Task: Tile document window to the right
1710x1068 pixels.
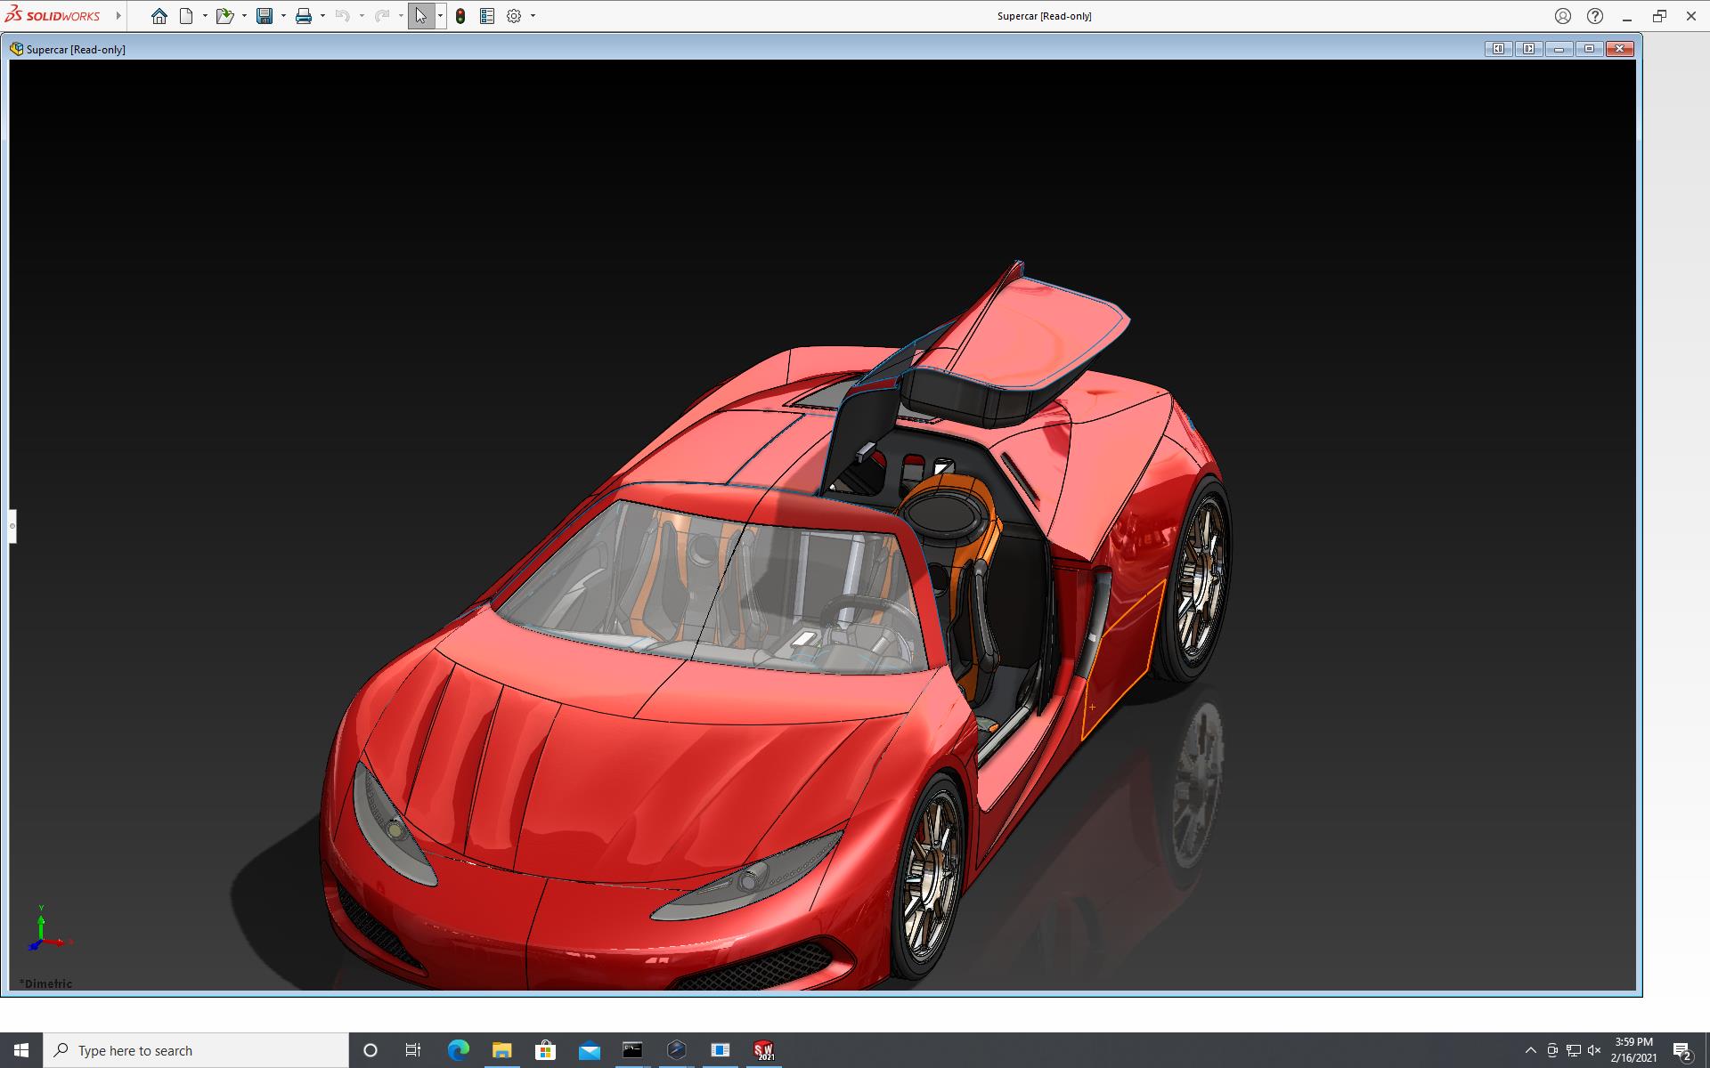Action: (x=1529, y=49)
